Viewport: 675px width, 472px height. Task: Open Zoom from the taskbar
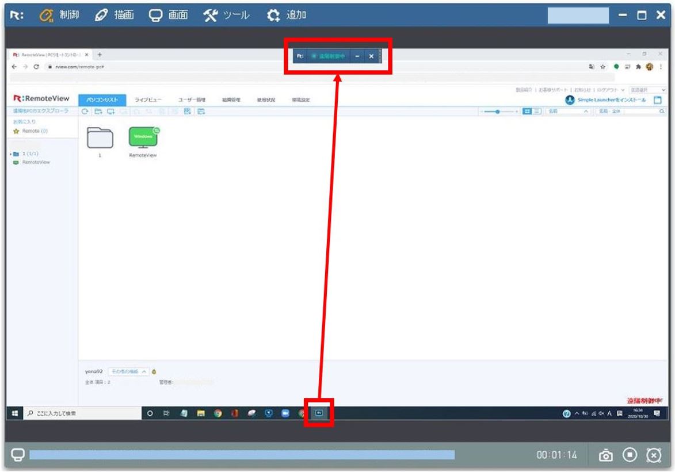[x=285, y=413]
